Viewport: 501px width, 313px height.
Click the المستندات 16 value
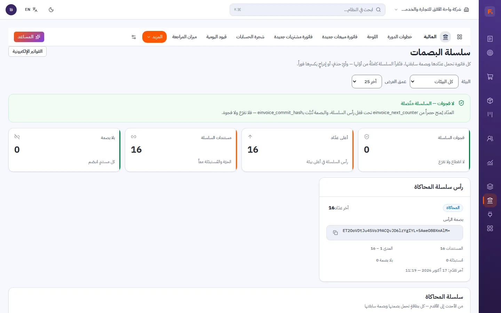point(452,248)
